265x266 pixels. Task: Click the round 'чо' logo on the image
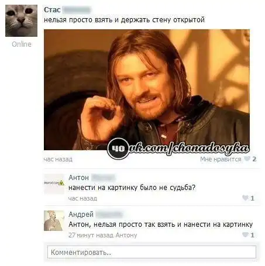(118, 148)
